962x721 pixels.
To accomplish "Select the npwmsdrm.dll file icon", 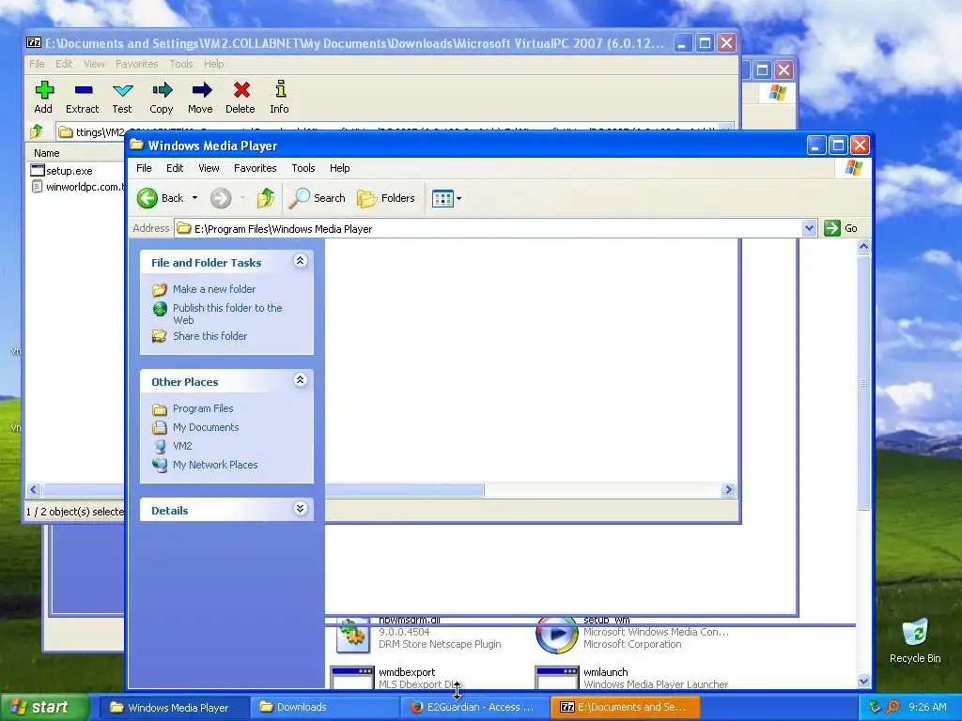I will coord(353,636).
